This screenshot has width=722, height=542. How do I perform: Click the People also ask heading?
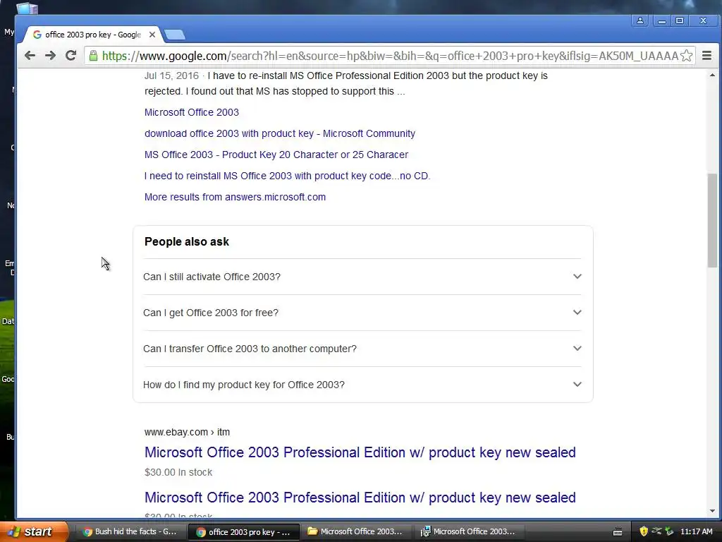pos(186,242)
